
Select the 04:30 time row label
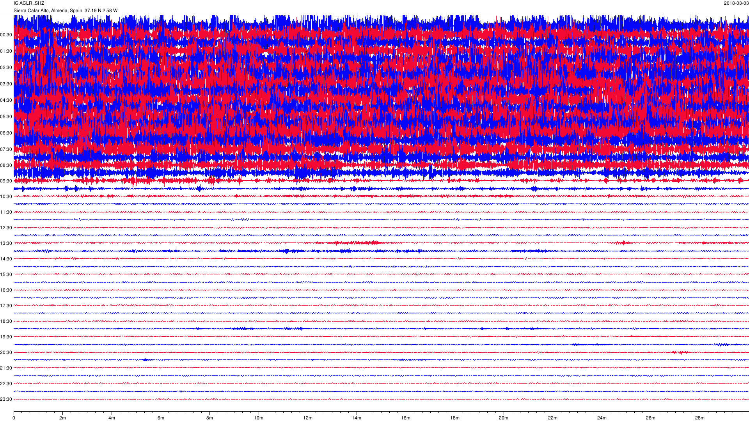6,101
